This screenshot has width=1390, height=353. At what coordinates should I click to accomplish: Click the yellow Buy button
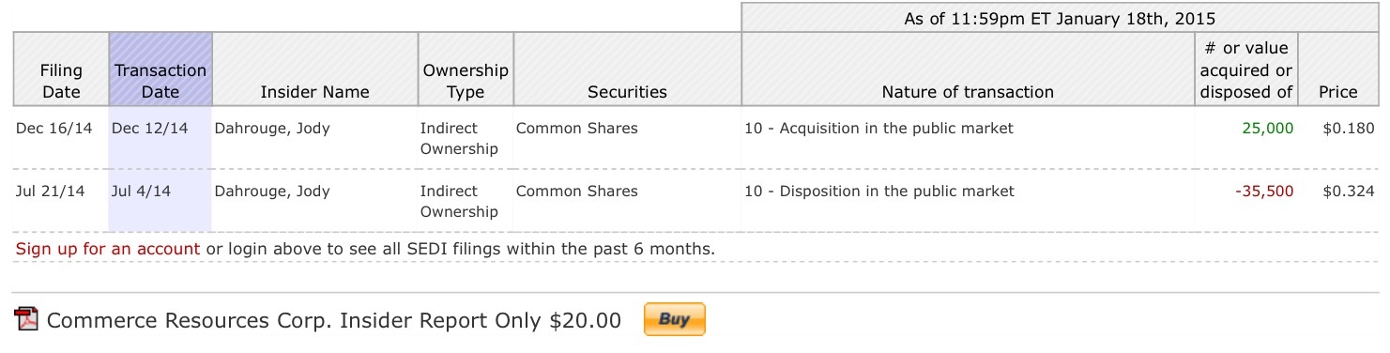coord(674,319)
